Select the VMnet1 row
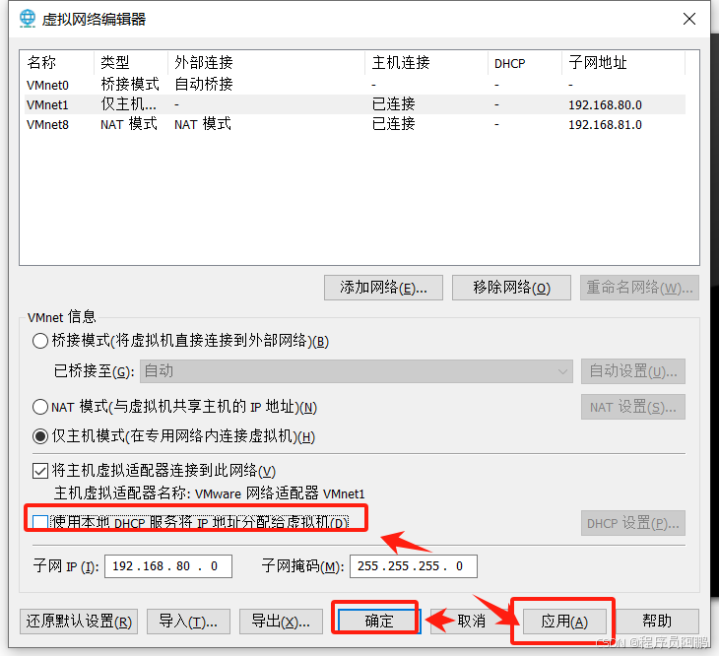This screenshot has width=719, height=656. coord(356,104)
